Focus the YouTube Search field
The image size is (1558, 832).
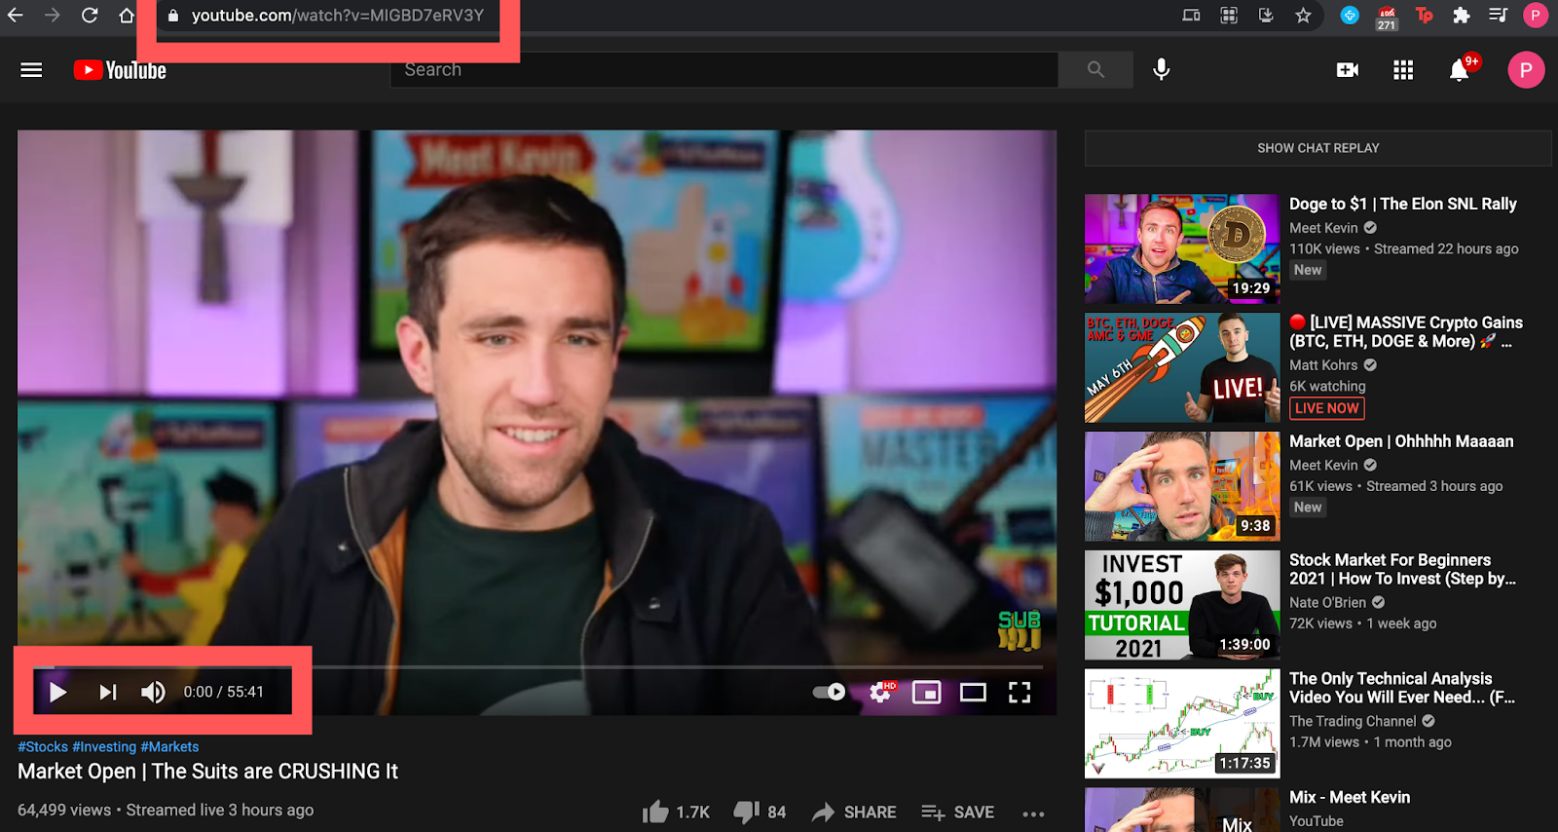point(723,70)
